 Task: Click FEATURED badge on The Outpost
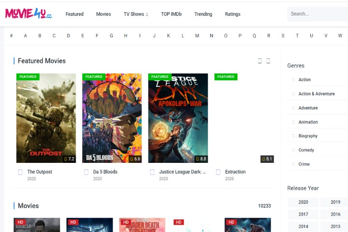28,76
